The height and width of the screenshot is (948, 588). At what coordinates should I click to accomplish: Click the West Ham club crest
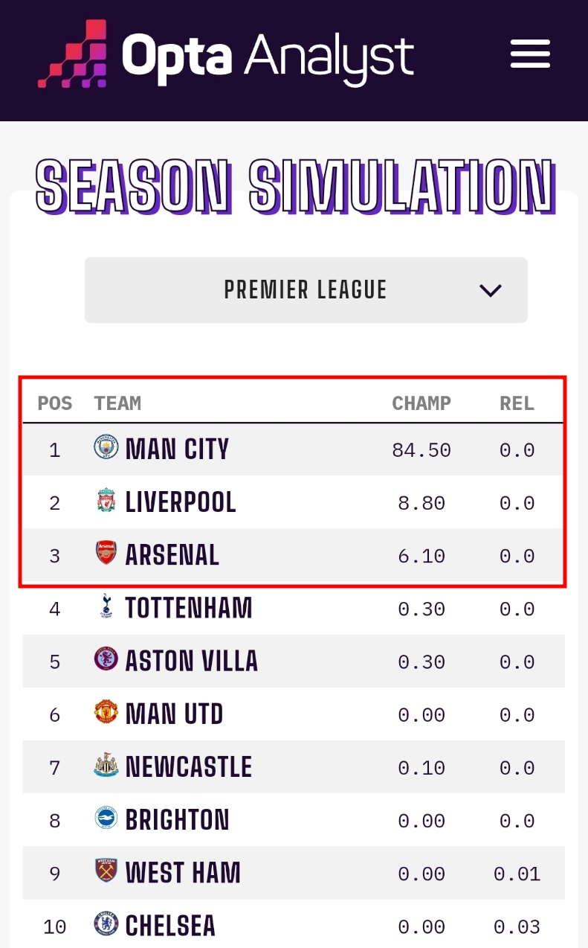[x=106, y=871]
